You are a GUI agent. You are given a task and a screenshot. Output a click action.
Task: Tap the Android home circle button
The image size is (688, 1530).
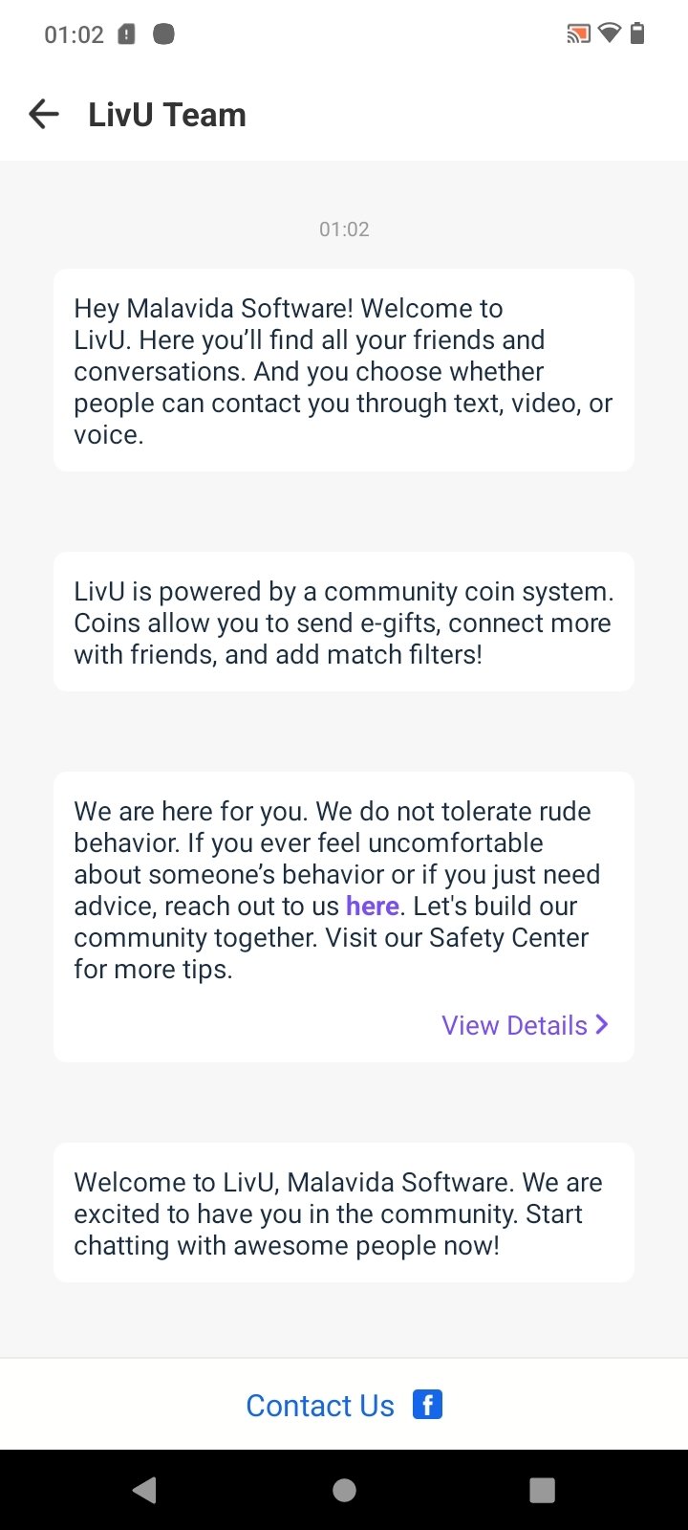(x=344, y=1490)
